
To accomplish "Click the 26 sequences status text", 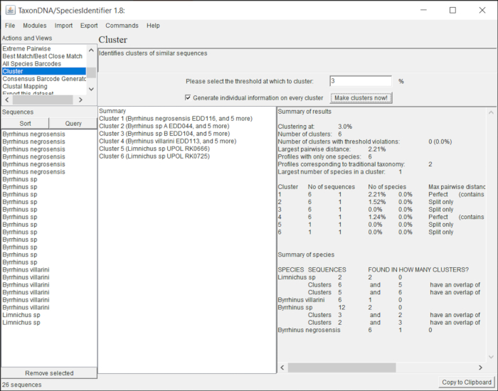I will [22, 385].
